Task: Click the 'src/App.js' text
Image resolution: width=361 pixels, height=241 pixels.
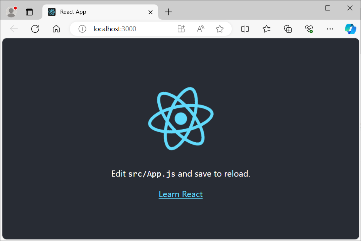Action: pyautogui.click(x=152, y=174)
